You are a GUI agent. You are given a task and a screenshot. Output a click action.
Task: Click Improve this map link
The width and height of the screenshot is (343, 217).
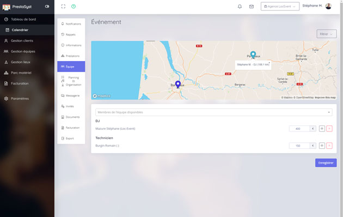pyautogui.click(x=325, y=98)
